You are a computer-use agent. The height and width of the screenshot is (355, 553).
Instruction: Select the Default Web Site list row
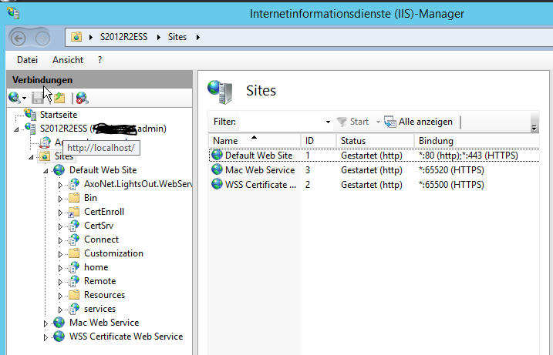pyautogui.click(x=374, y=156)
